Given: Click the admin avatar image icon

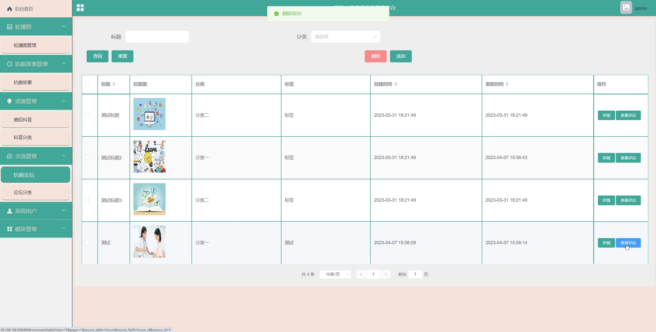Looking at the screenshot, I should pos(626,8).
